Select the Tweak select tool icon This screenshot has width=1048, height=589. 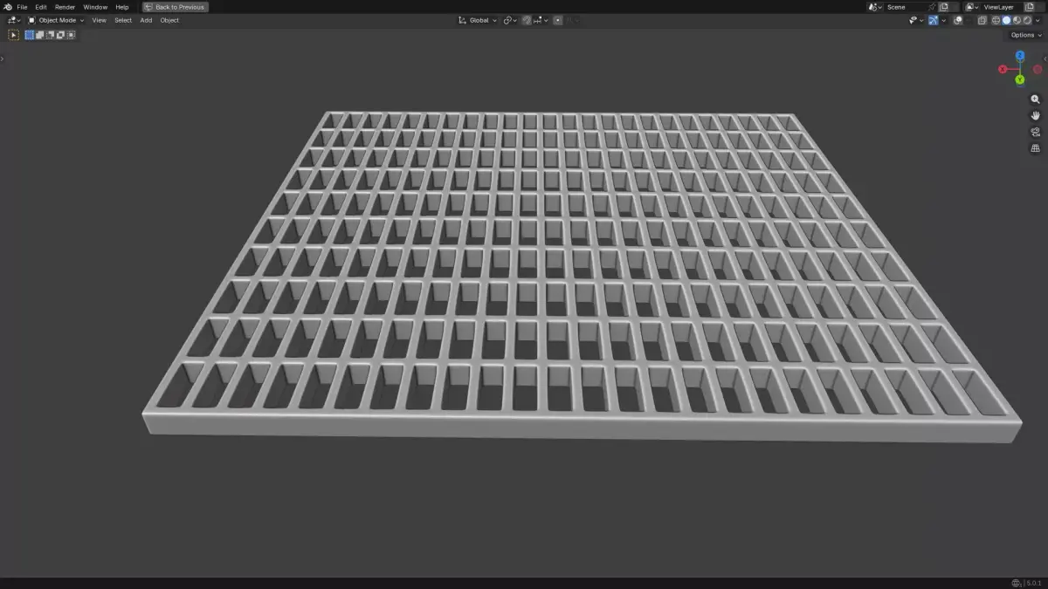pyautogui.click(x=13, y=35)
